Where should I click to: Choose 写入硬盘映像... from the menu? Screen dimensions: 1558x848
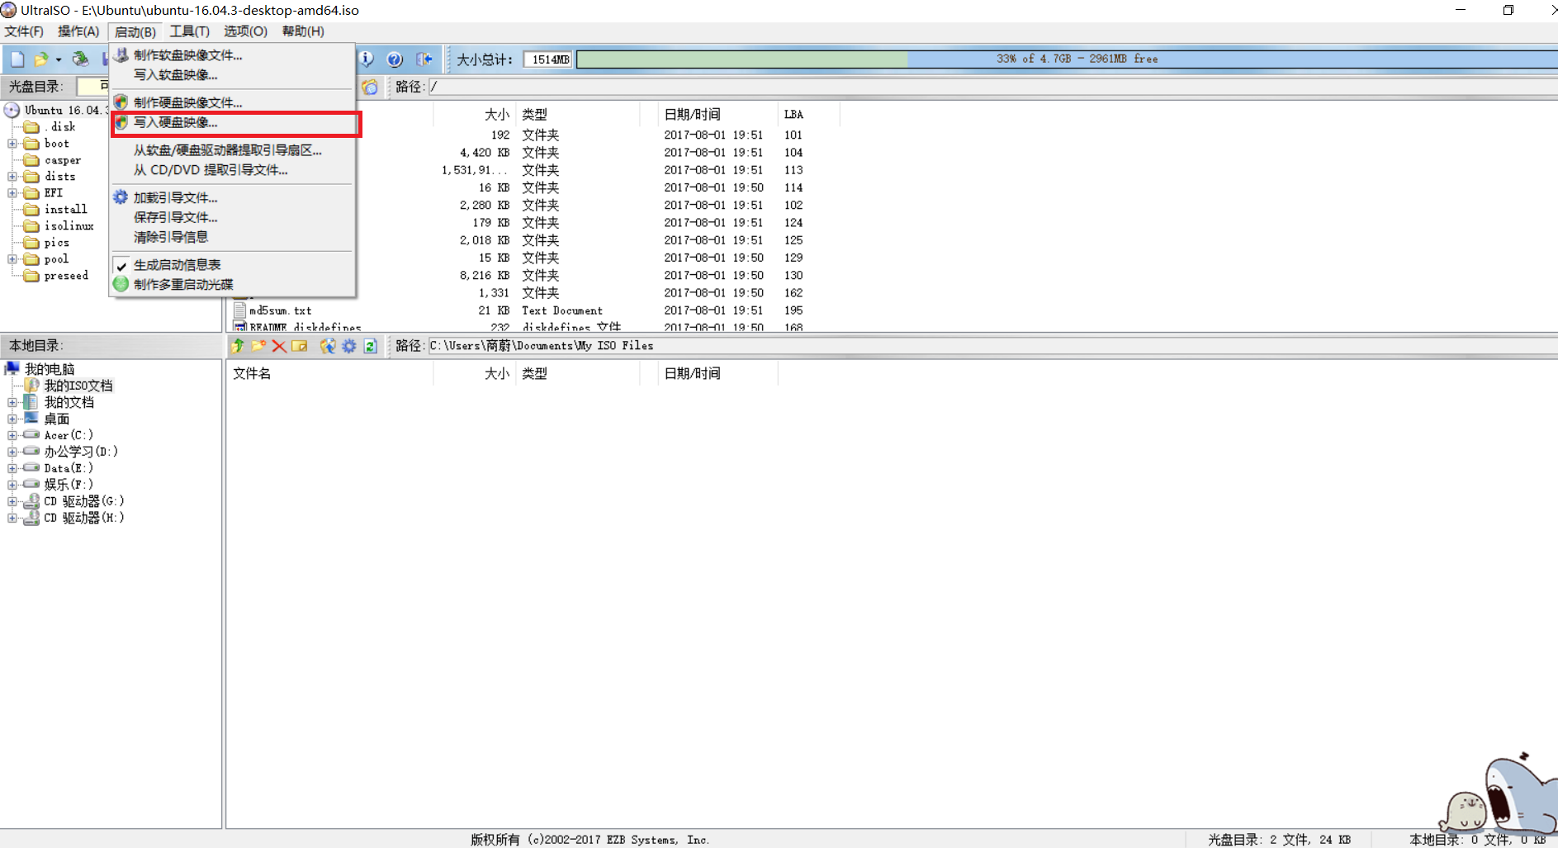233,122
